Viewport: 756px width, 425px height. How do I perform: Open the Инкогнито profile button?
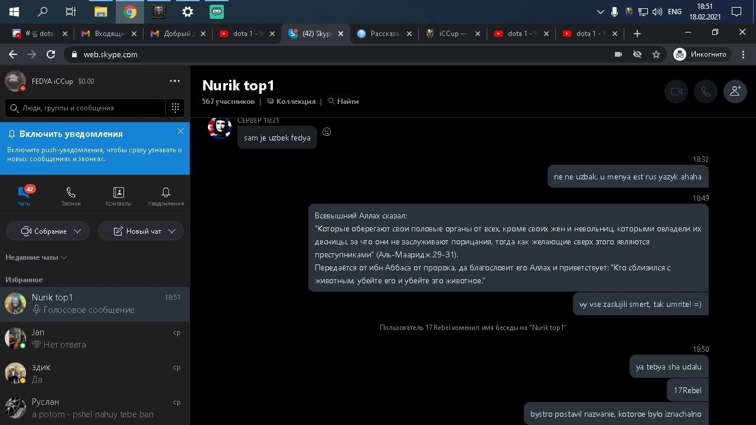(x=702, y=54)
